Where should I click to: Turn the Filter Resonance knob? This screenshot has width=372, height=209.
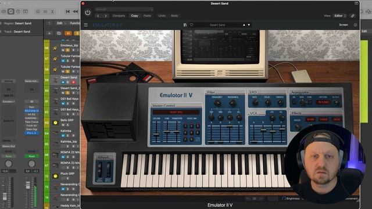233,103
